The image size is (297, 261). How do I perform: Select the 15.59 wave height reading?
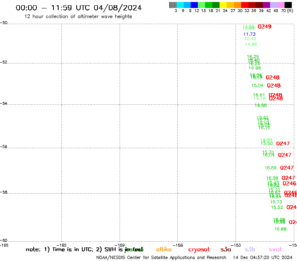(270, 168)
